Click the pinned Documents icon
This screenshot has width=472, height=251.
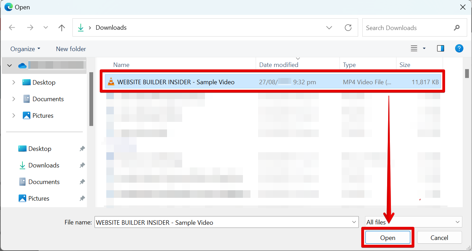pyautogui.click(x=22, y=182)
